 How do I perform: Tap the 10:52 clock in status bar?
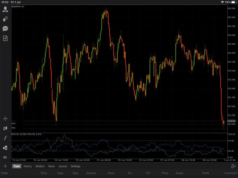coord(5,2)
